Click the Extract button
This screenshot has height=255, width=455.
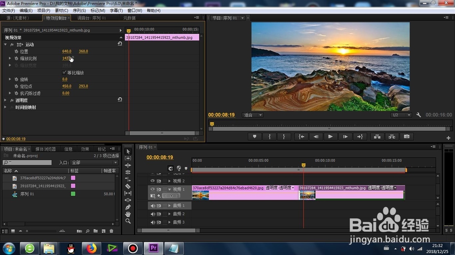pos(392,137)
